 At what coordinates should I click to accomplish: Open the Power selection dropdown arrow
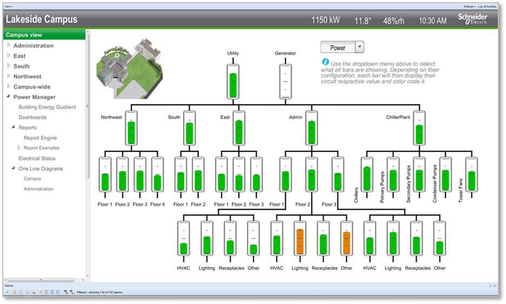pos(359,48)
